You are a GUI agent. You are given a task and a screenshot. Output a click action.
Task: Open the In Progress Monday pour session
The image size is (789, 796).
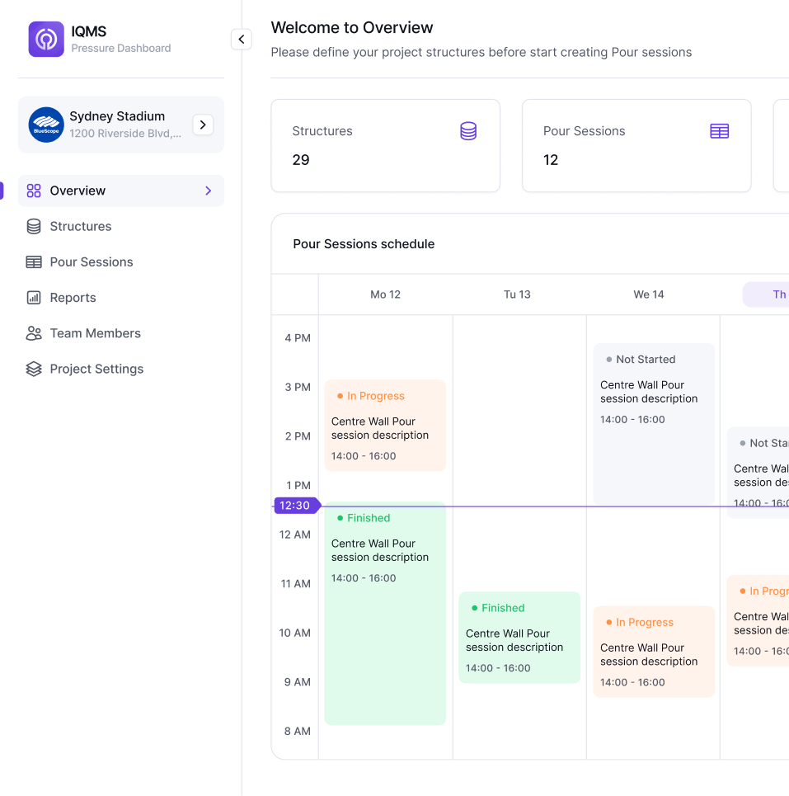[x=384, y=425]
